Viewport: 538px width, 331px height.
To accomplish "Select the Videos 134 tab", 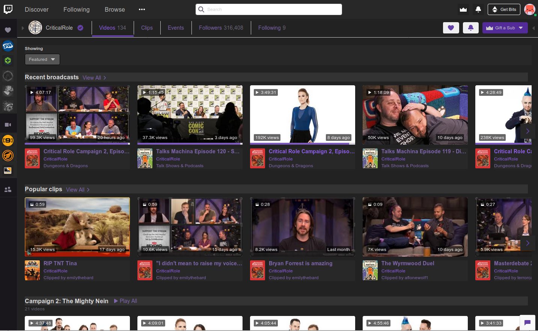I will tap(113, 28).
